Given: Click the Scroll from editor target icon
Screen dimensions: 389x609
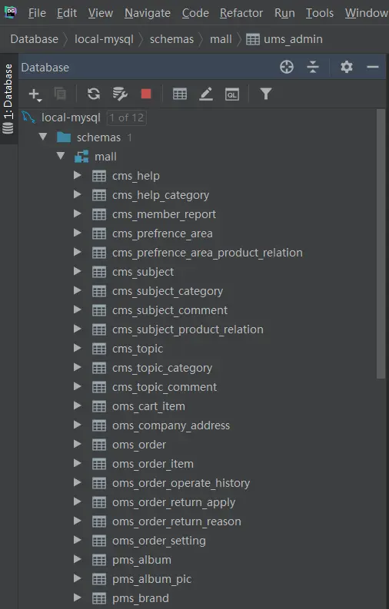Looking at the screenshot, I should [287, 67].
